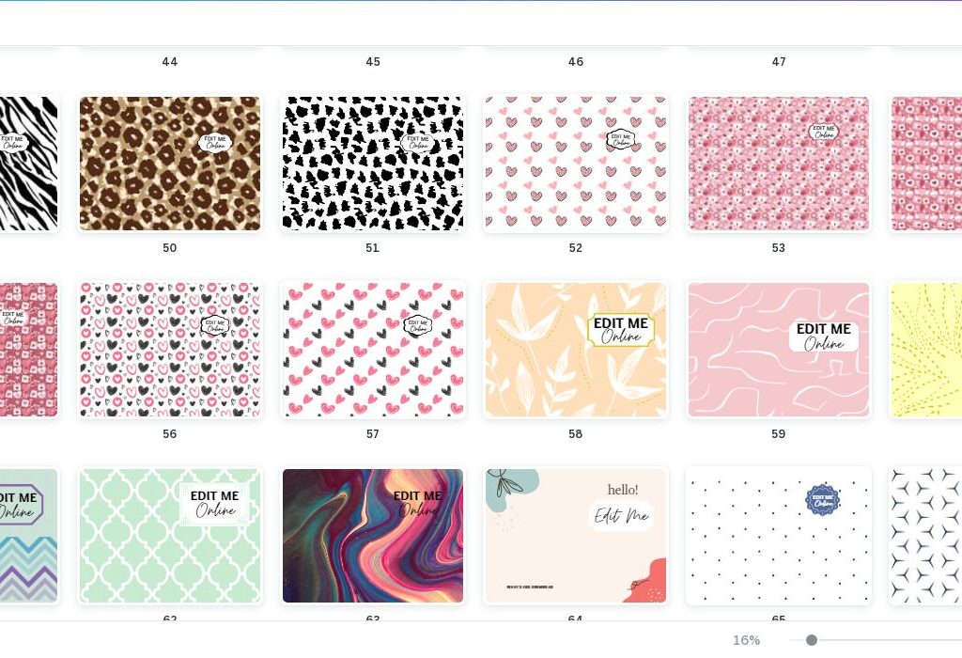Click the zoom slider handle
Image resolution: width=962 pixels, height=658 pixels.
pyautogui.click(x=811, y=640)
